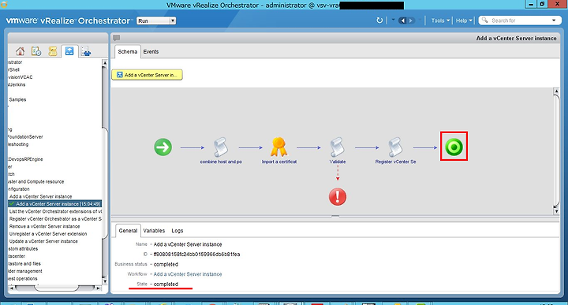The height and width of the screenshot is (305, 568).
Task: Select the red exception error node
Action: [x=338, y=197]
